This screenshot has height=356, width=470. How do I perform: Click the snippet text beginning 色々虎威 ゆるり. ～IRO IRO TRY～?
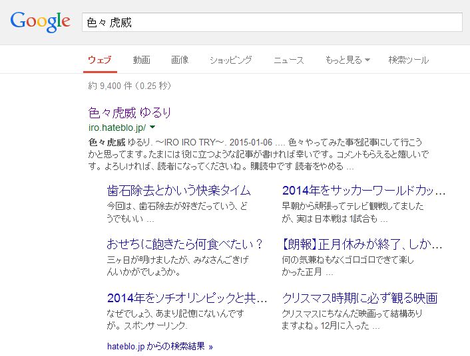[x=258, y=154]
